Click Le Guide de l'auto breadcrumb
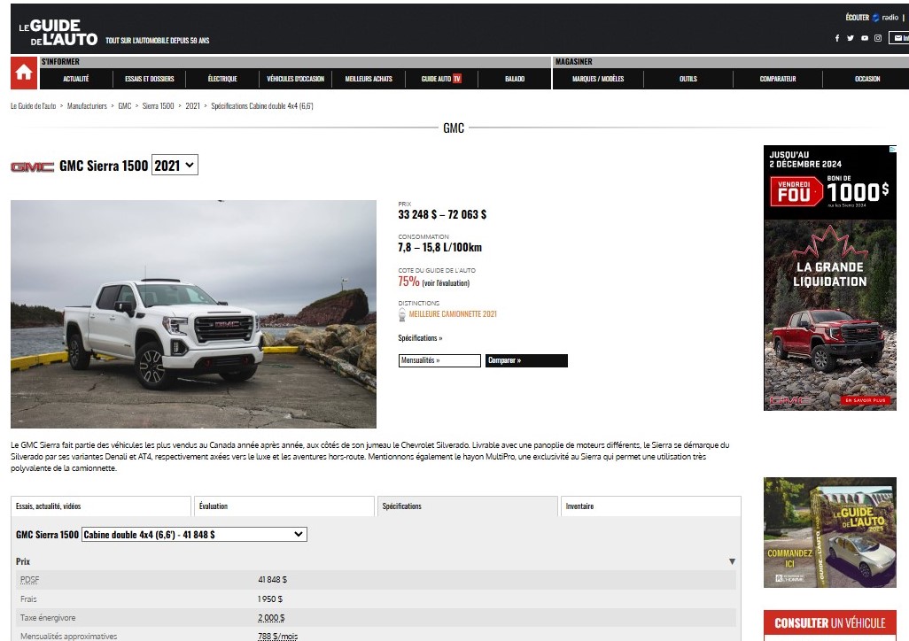 click(x=34, y=106)
